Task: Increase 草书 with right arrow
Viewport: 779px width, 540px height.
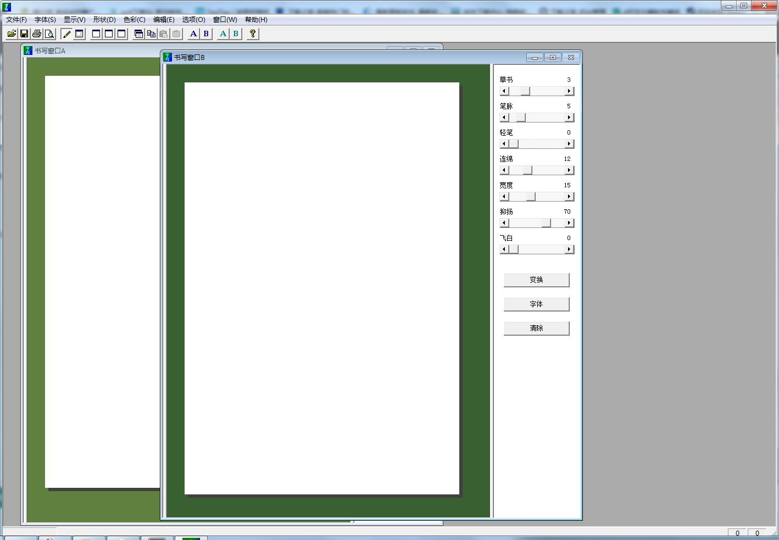Action: (570, 91)
